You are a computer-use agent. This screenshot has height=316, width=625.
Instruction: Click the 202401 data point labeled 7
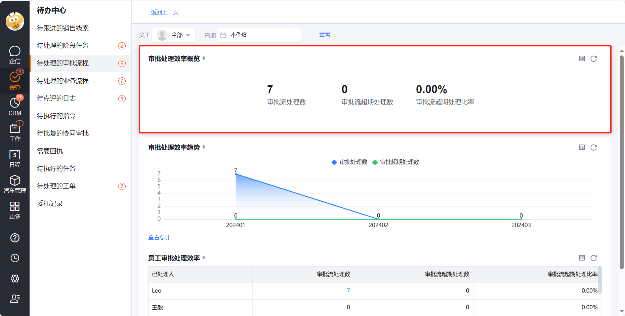point(236,174)
